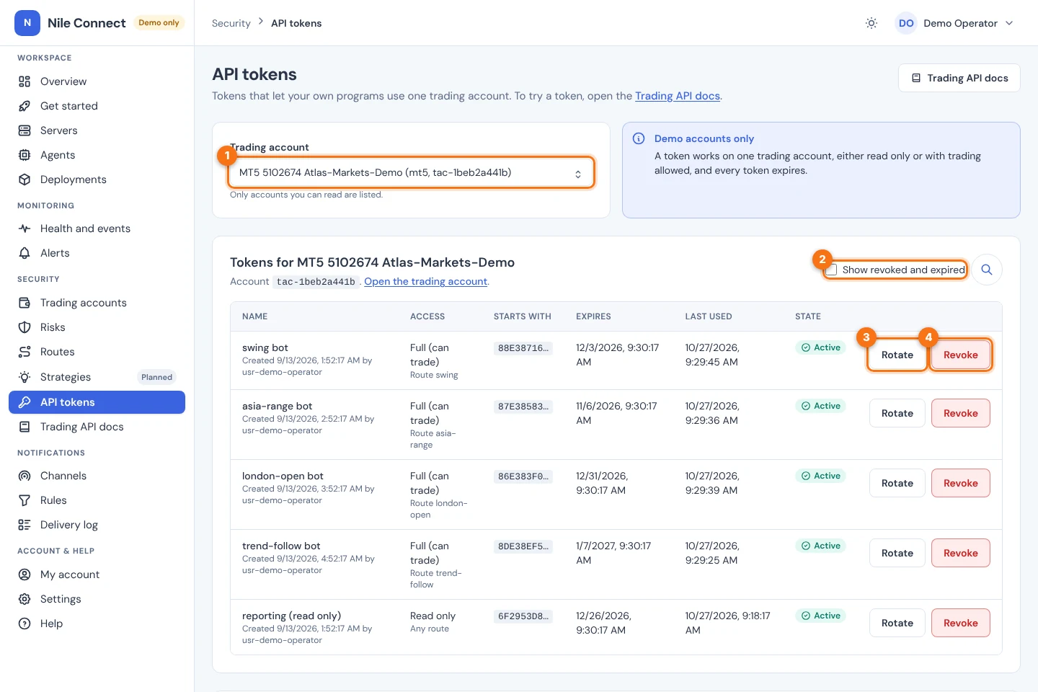Image resolution: width=1038 pixels, height=692 pixels.
Task: Open Trading API docs in the sidebar
Action: point(97,427)
